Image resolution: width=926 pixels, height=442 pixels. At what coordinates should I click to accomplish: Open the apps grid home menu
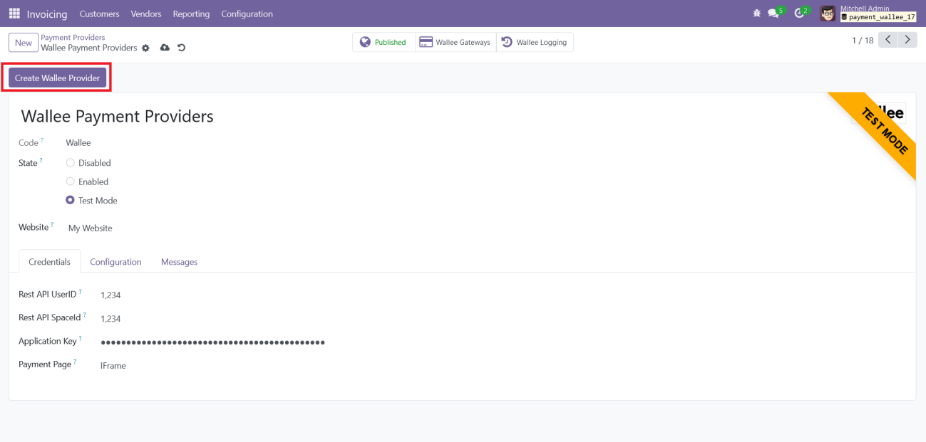(x=14, y=14)
